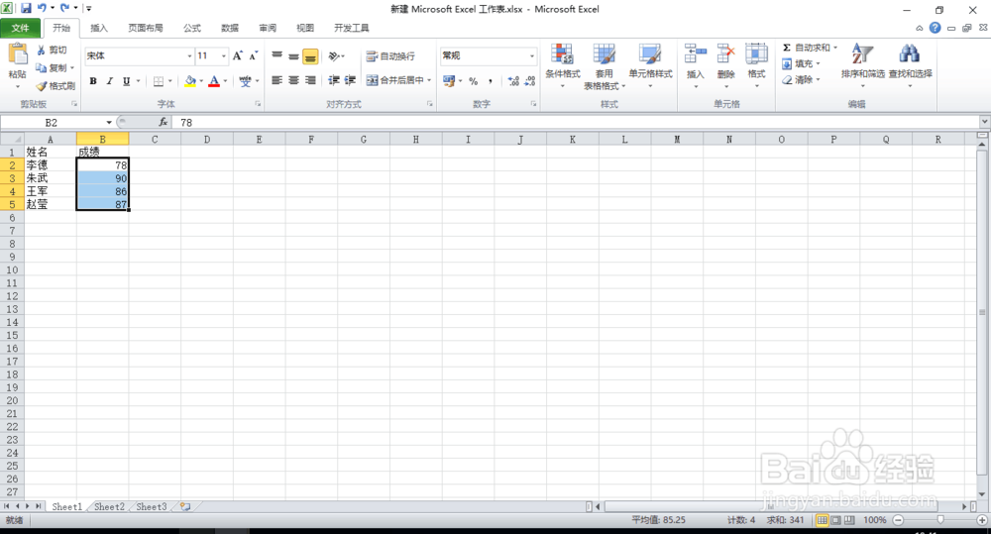
Task: Open the font size dropdown showing 11
Action: click(x=223, y=55)
